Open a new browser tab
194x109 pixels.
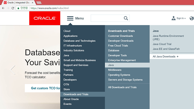pos(39,3)
